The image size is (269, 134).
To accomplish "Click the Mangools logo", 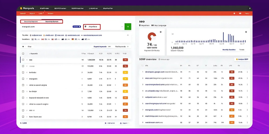I will [x=27, y=8].
